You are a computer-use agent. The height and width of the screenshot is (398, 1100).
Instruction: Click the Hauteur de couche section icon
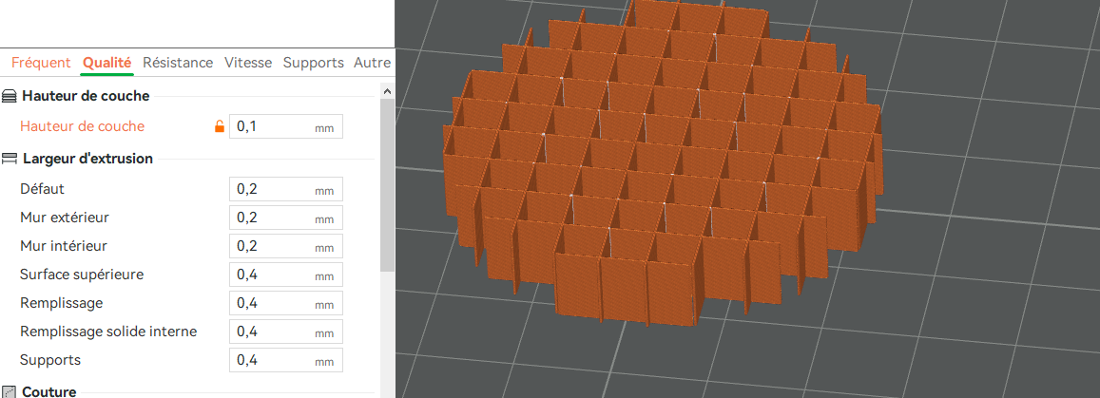pyautogui.click(x=10, y=96)
